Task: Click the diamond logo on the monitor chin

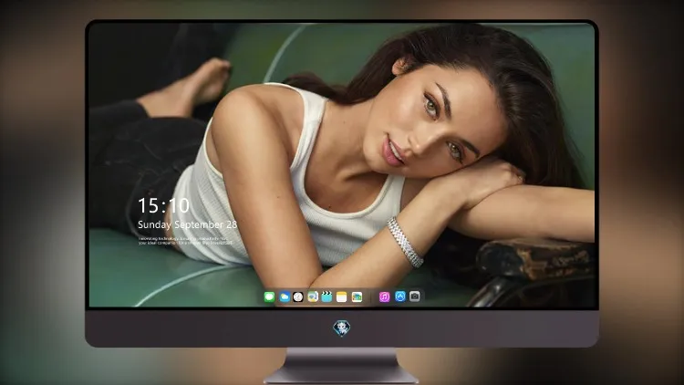Action: 342,328
